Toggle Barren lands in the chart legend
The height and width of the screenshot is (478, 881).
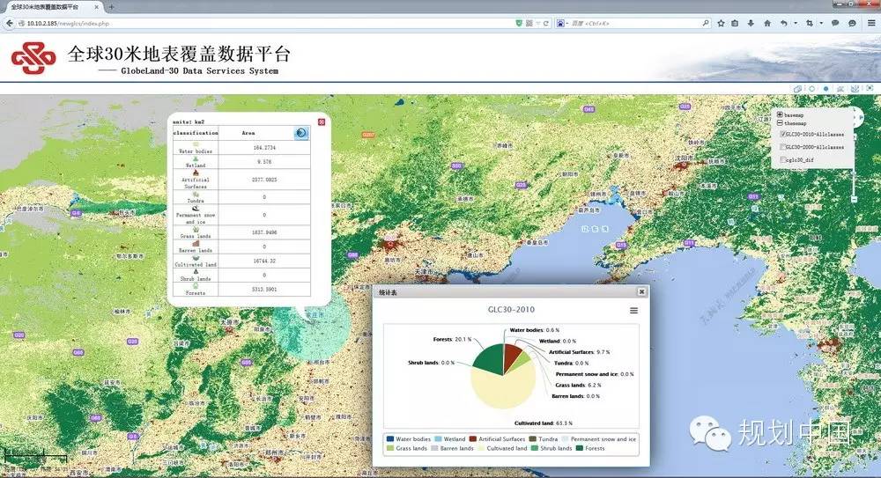tap(452, 448)
